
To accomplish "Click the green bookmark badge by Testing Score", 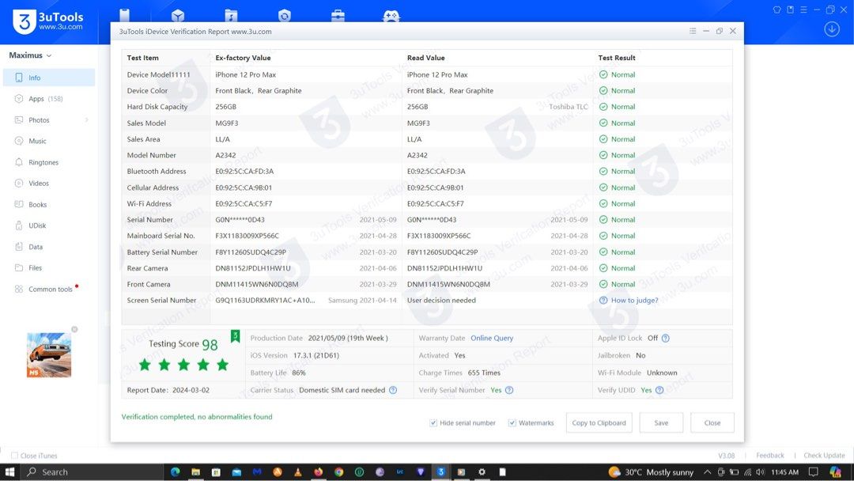I will pos(236,335).
